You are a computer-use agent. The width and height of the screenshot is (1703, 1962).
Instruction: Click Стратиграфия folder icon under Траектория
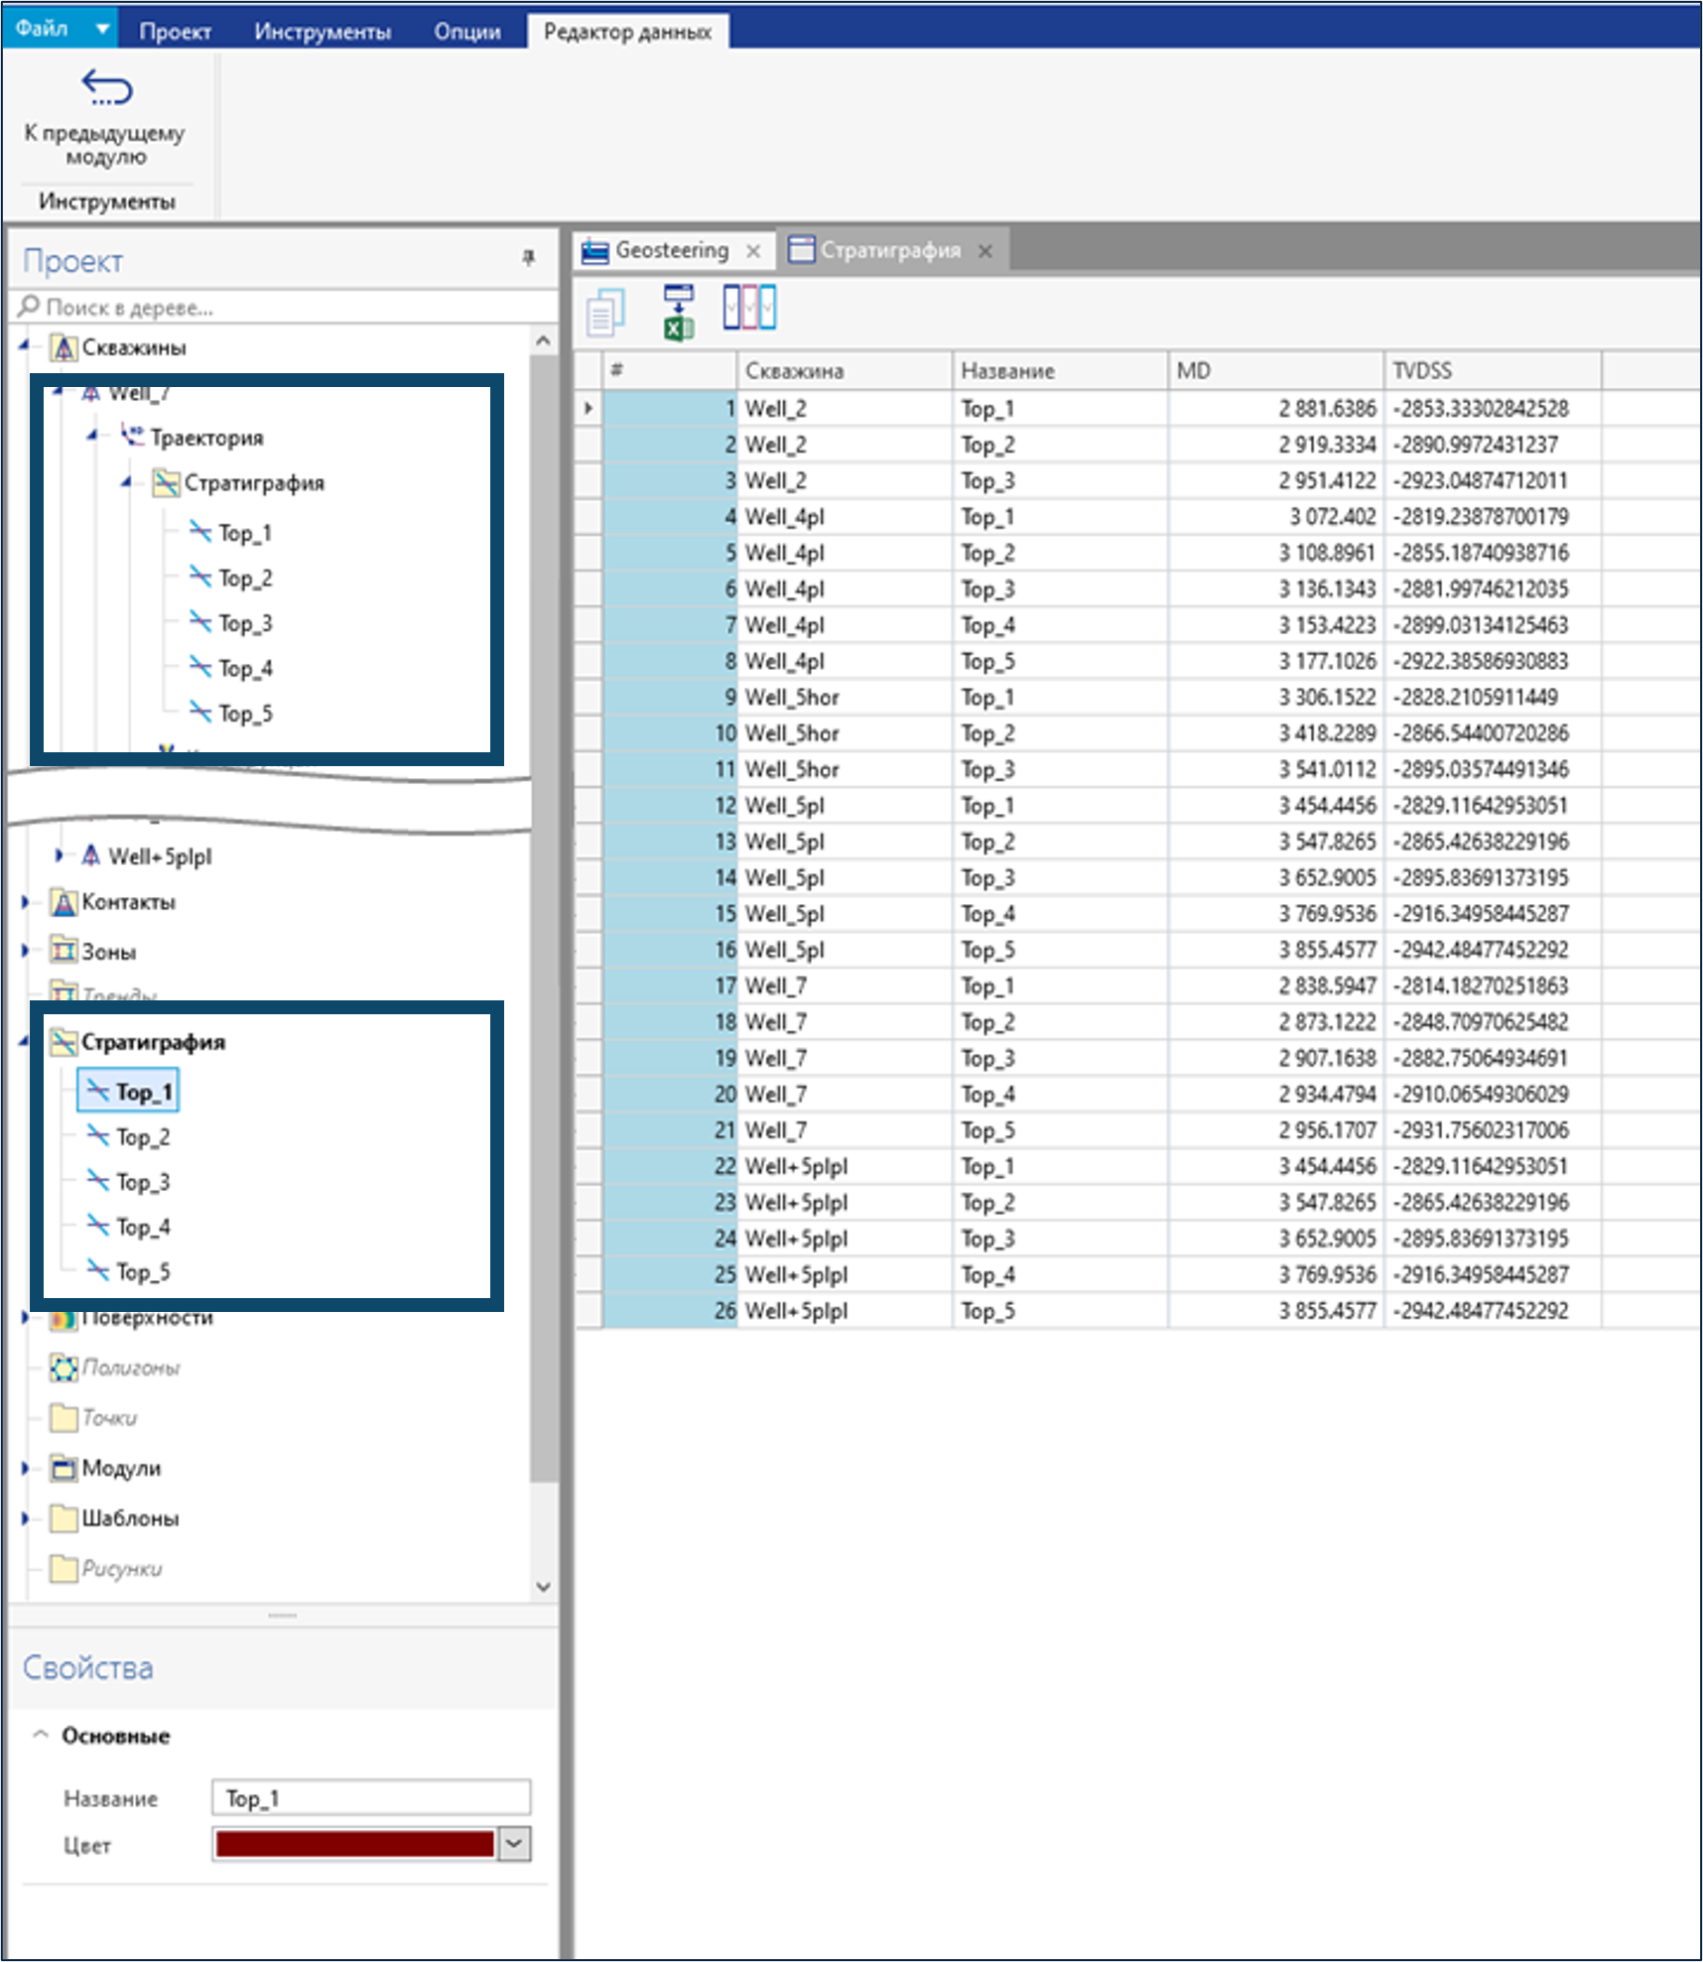(x=166, y=483)
